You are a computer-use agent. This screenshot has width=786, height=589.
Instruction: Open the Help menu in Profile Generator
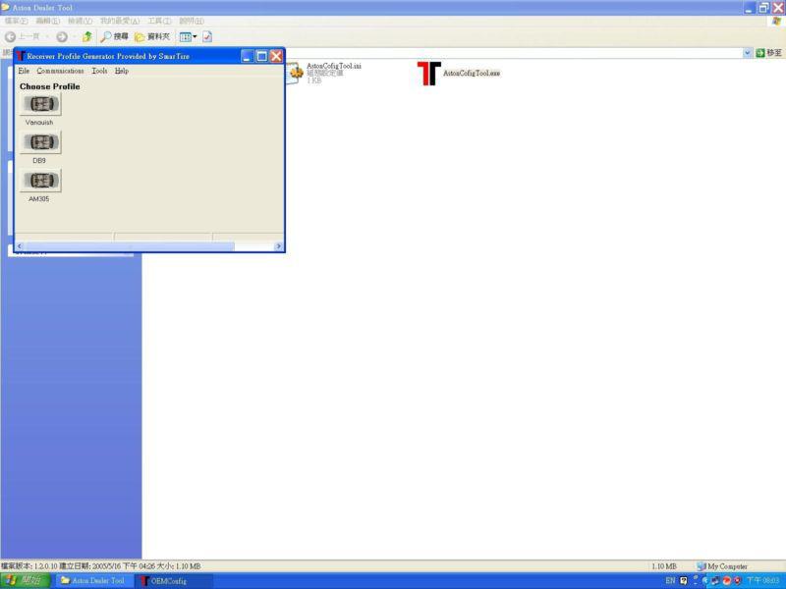(x=122, y=71)
